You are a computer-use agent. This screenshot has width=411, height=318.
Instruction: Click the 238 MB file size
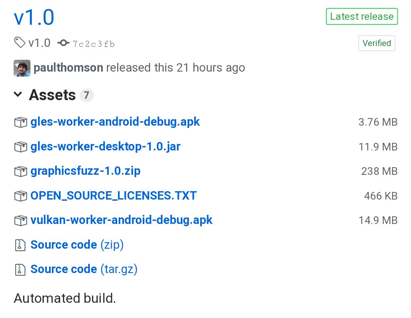pos(379,171)
